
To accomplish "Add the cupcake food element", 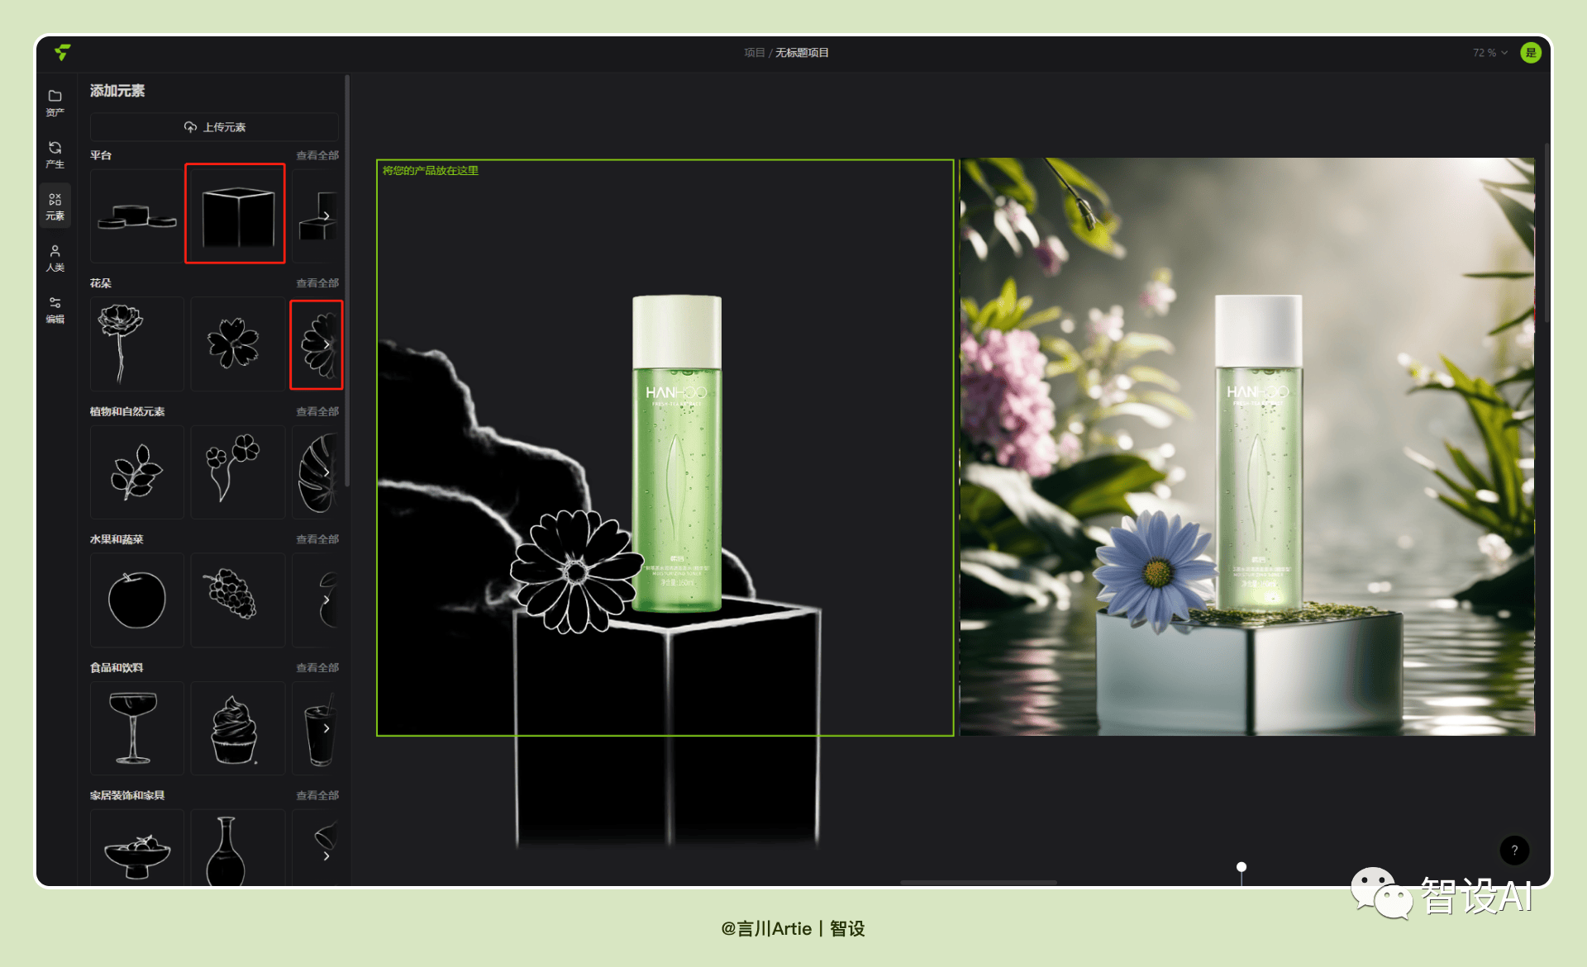I will (x=237, y=728).
